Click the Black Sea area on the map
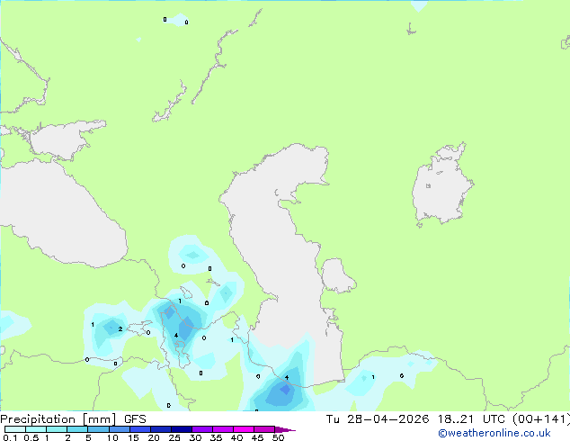This screenshot has width=570, height=441. tap(62, 219)
